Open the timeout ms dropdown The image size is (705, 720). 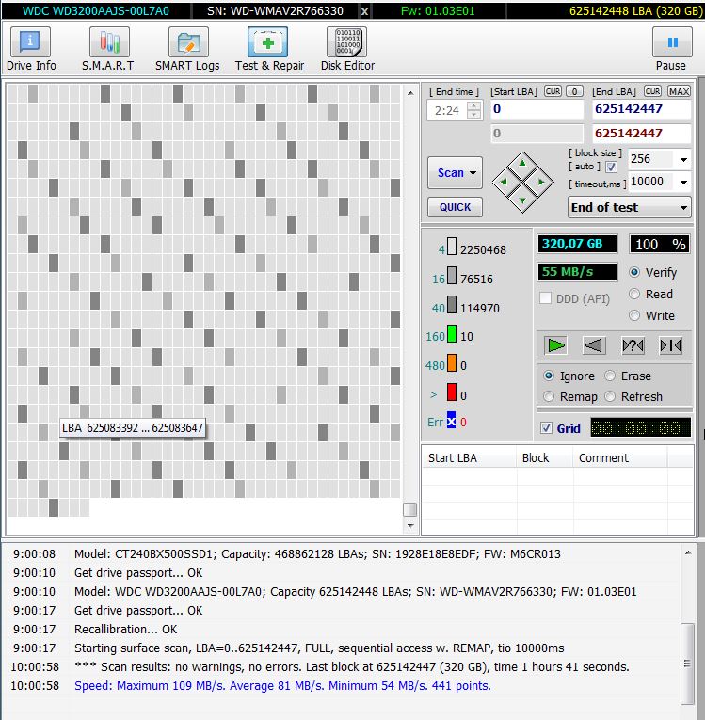click(683, 183)
